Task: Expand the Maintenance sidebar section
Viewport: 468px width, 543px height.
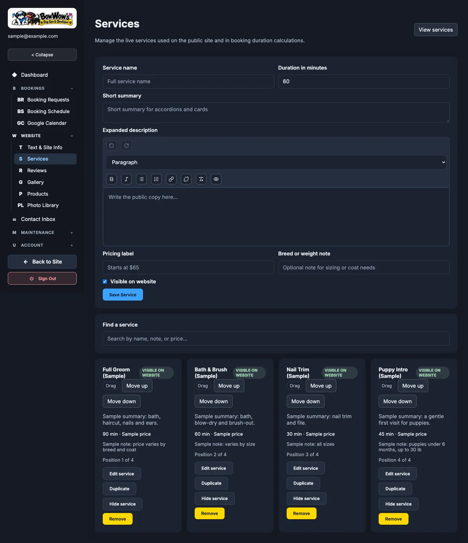Action: pyautogui.click(x=72, y=233)
